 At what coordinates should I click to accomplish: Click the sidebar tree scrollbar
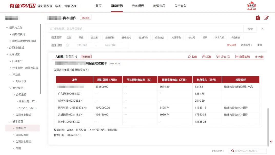[40, 59]
